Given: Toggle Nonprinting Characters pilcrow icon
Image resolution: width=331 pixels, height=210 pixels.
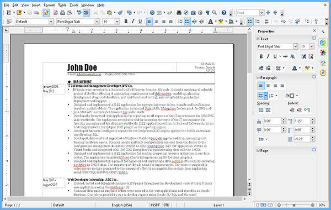Looking at the screenshot, I should point(207,13).
